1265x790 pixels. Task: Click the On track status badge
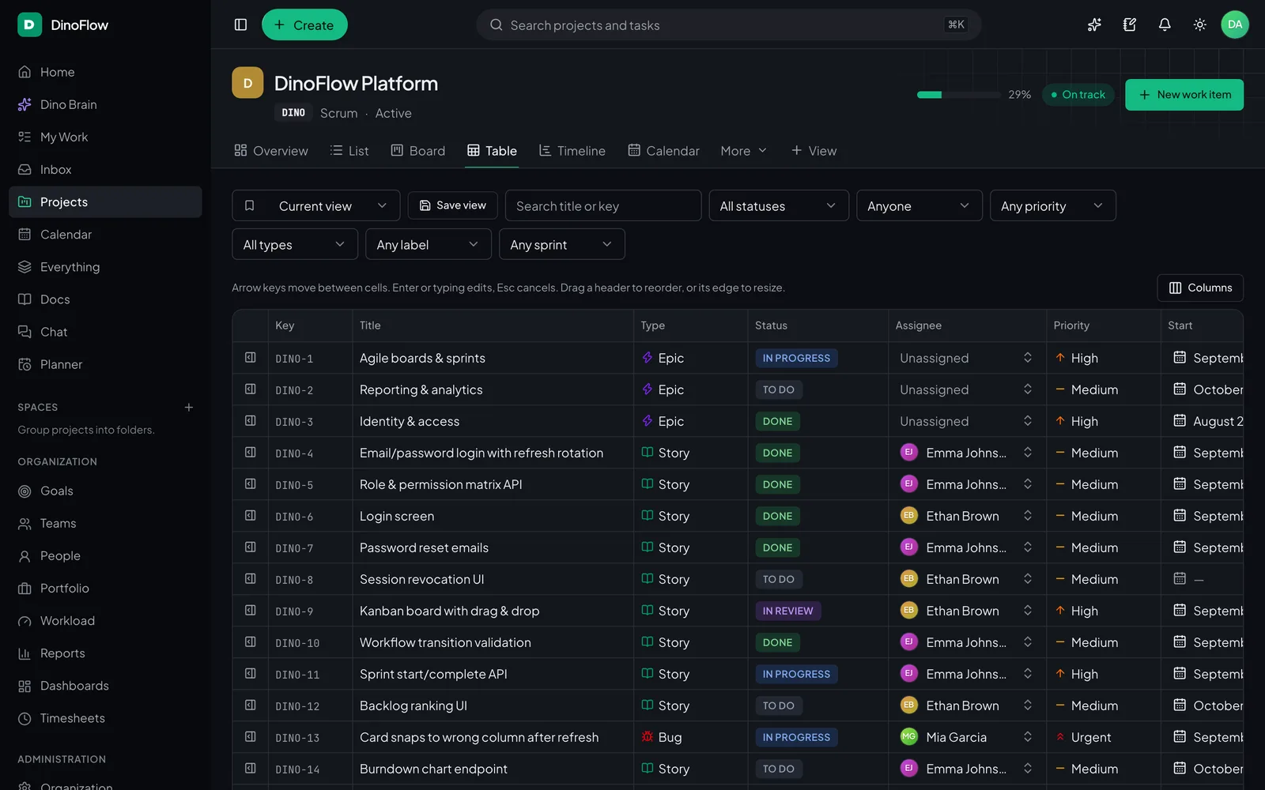coord(1078,95)
